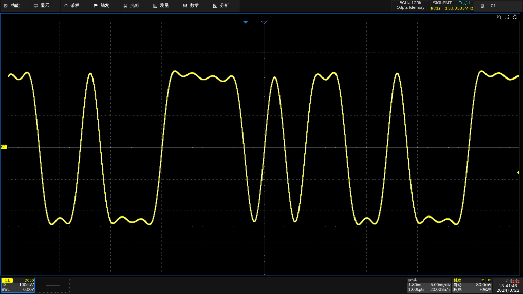Click the 2024/3/22 date display

[508, 290]
